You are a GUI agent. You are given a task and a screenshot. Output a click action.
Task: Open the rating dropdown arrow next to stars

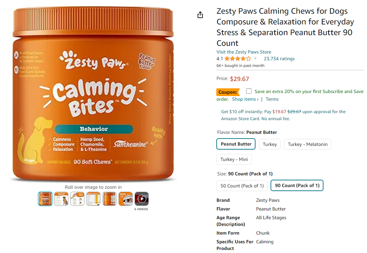(255, 59)
